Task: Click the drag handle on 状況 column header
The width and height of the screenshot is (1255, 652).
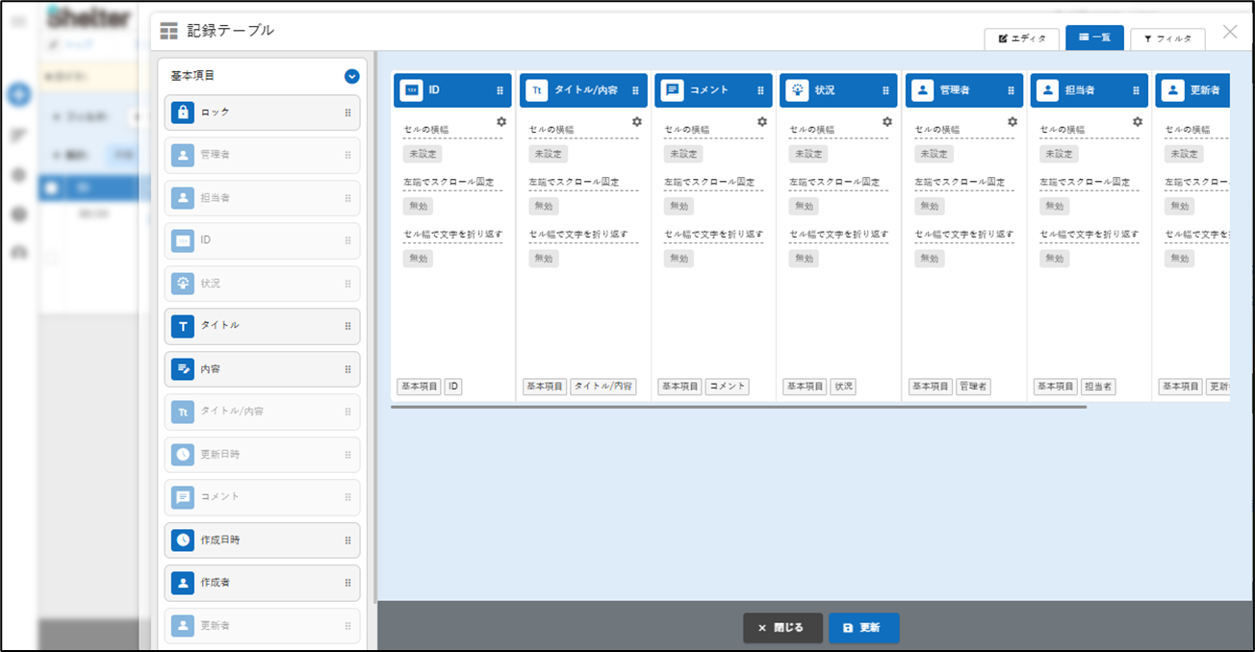Action: pos(885,90)
